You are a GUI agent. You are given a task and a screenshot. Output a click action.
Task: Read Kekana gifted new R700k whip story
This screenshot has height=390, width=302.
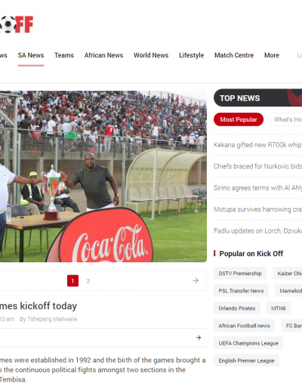[x=257, y=145]
